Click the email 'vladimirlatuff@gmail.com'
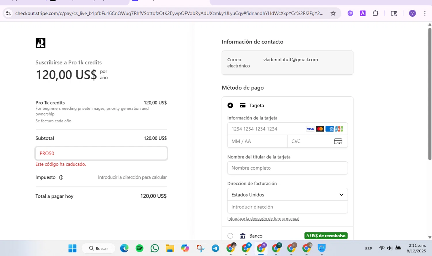 291,60
